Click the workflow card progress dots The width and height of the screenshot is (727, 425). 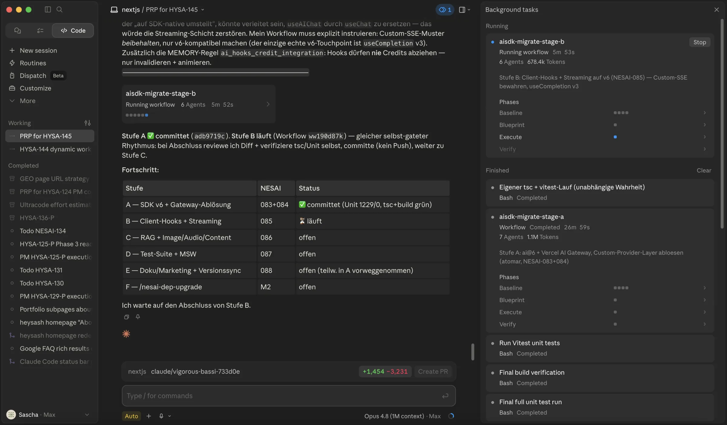pos(137,115)
